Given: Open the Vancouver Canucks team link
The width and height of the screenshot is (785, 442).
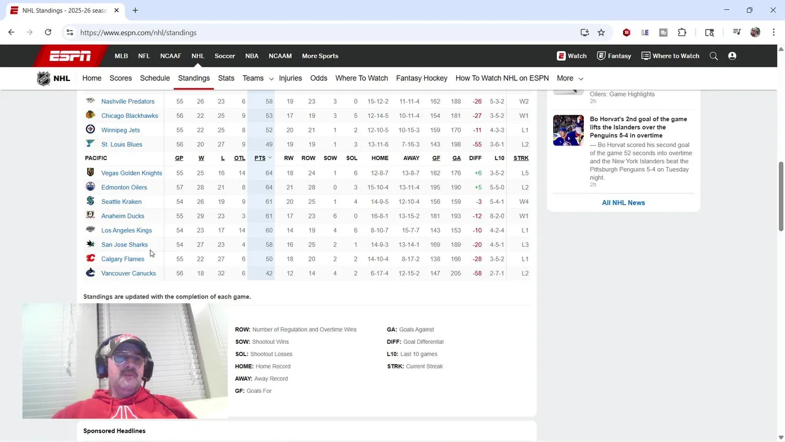Looking at the screenshot, I should 128,273.
